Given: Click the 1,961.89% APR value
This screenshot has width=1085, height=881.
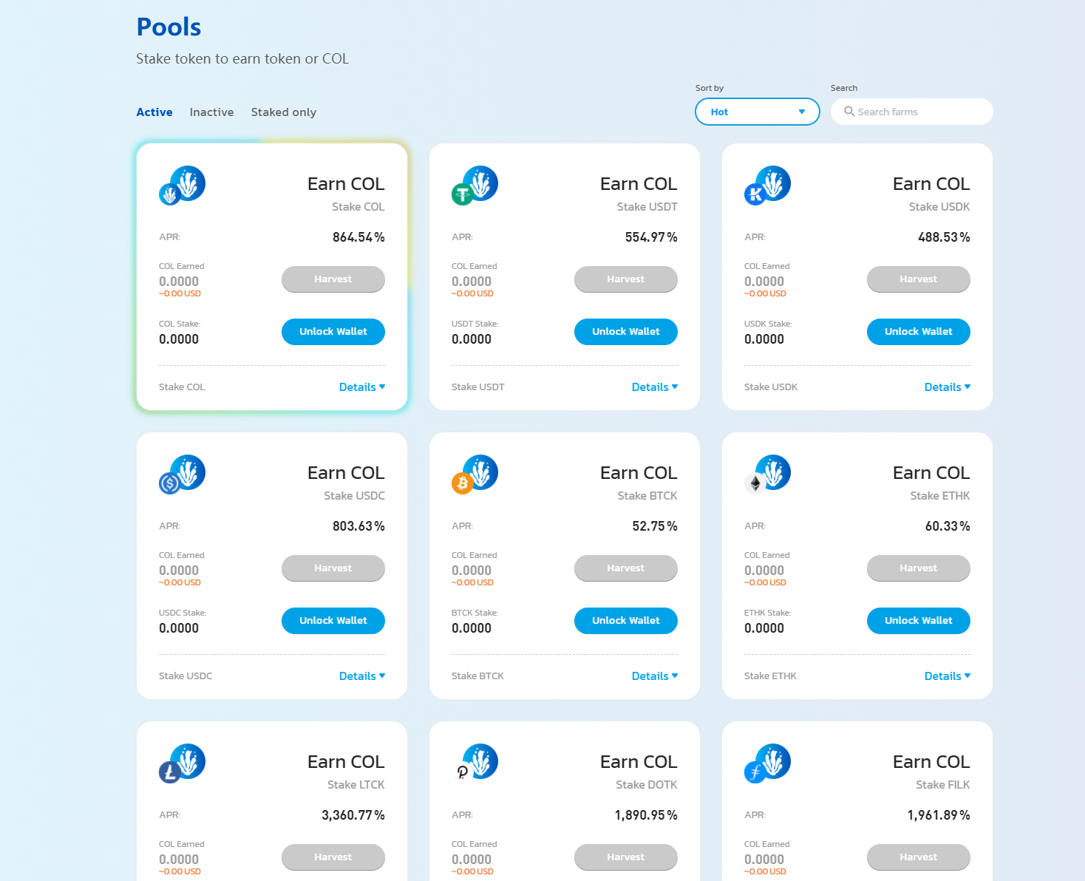Looking at the screenshot, I should (939, 815).
